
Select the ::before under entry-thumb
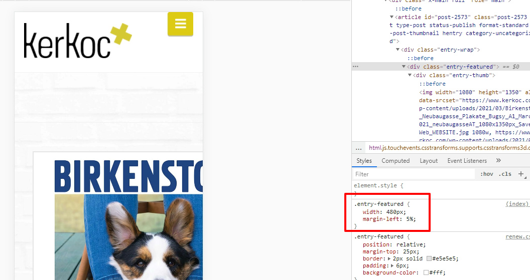432,84
